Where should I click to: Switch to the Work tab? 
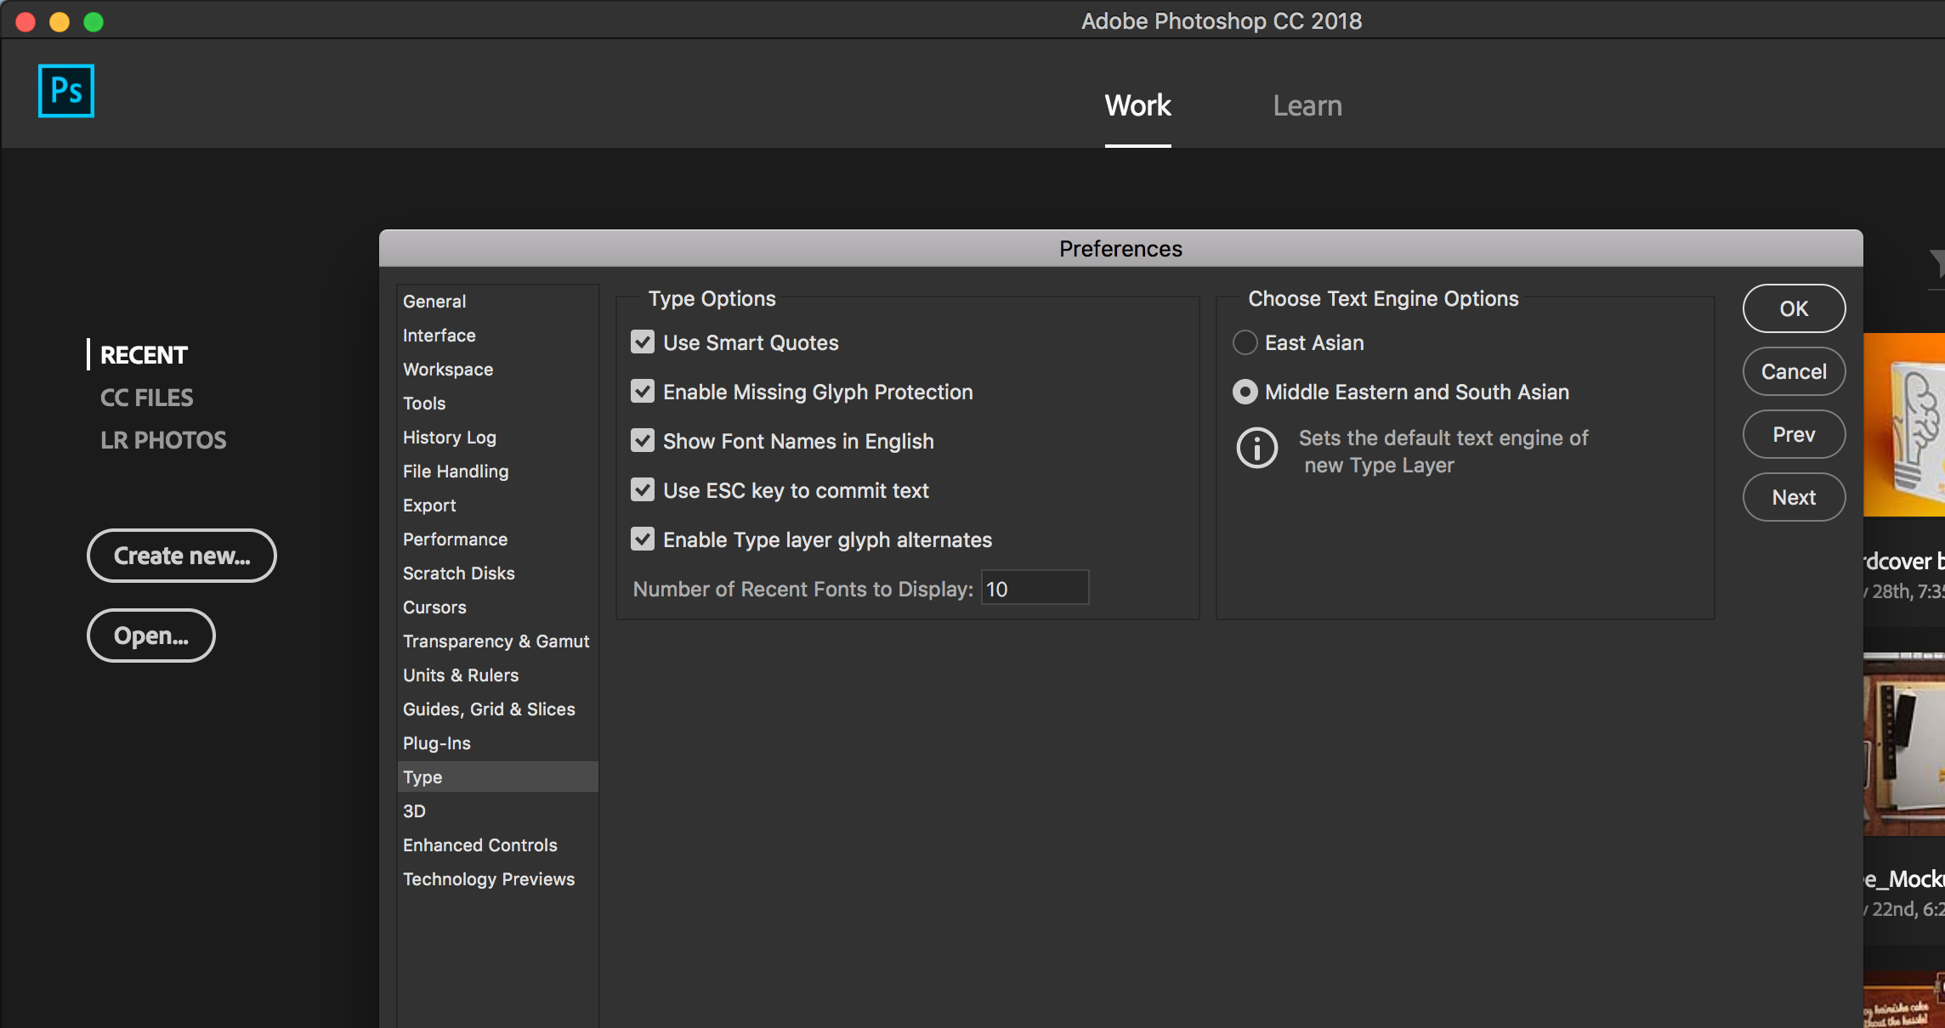click(x=1137, y=105)
